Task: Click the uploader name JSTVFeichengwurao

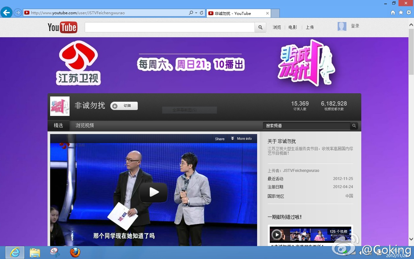Action: point(301,171)
